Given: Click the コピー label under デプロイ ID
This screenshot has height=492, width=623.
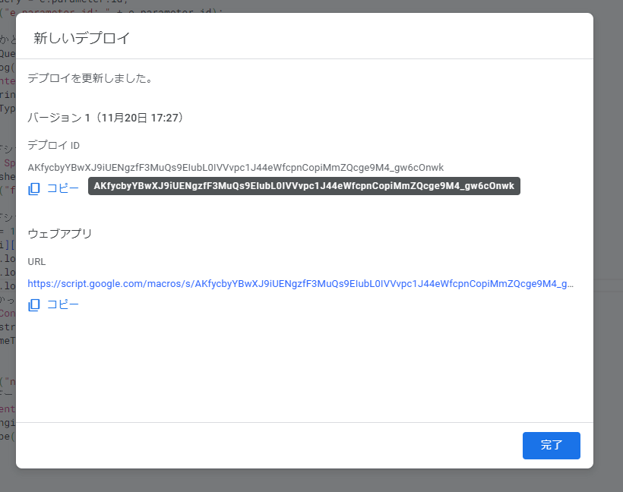Looking at the screenshot, I should (x=63, y=189).
